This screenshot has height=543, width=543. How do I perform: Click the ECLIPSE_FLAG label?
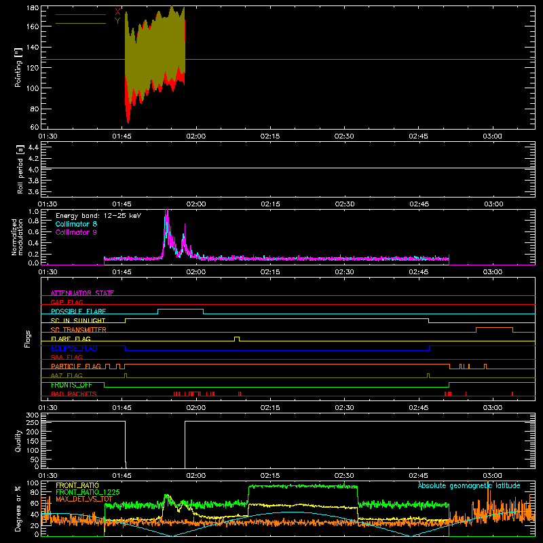point(74,348)
